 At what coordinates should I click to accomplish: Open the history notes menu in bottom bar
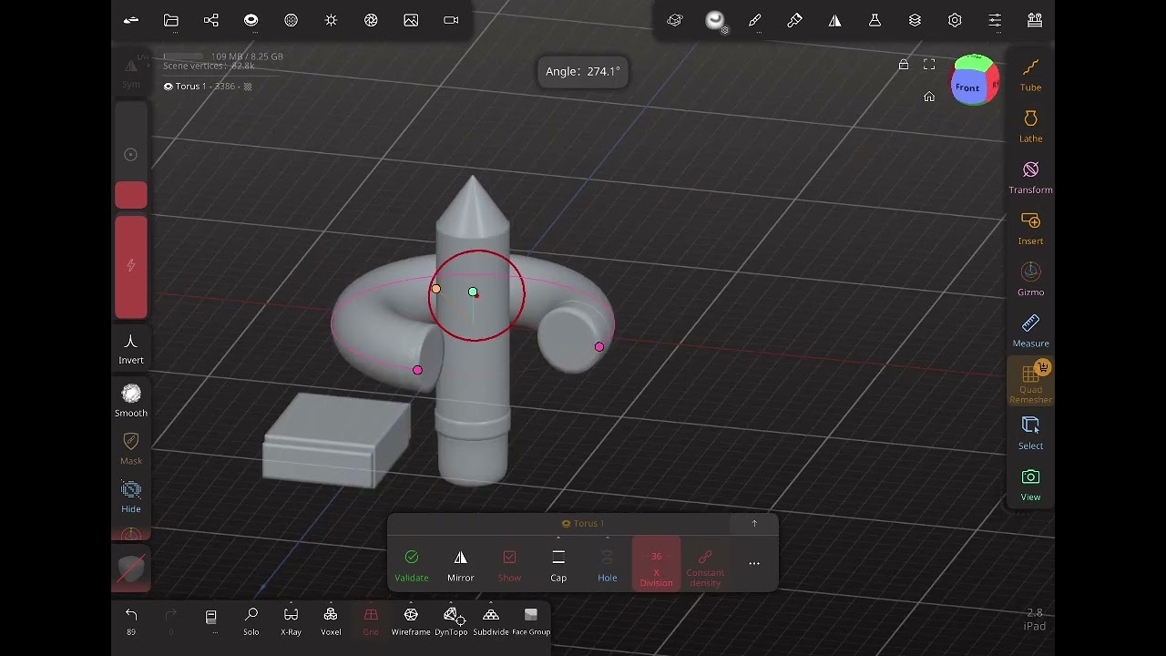pos(210,619)
